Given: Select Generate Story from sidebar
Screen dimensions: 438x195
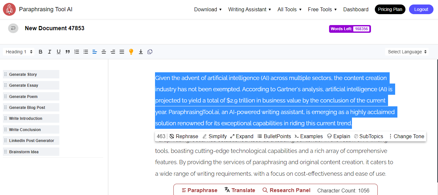Looking at the screenshot, I should (31, 74).
